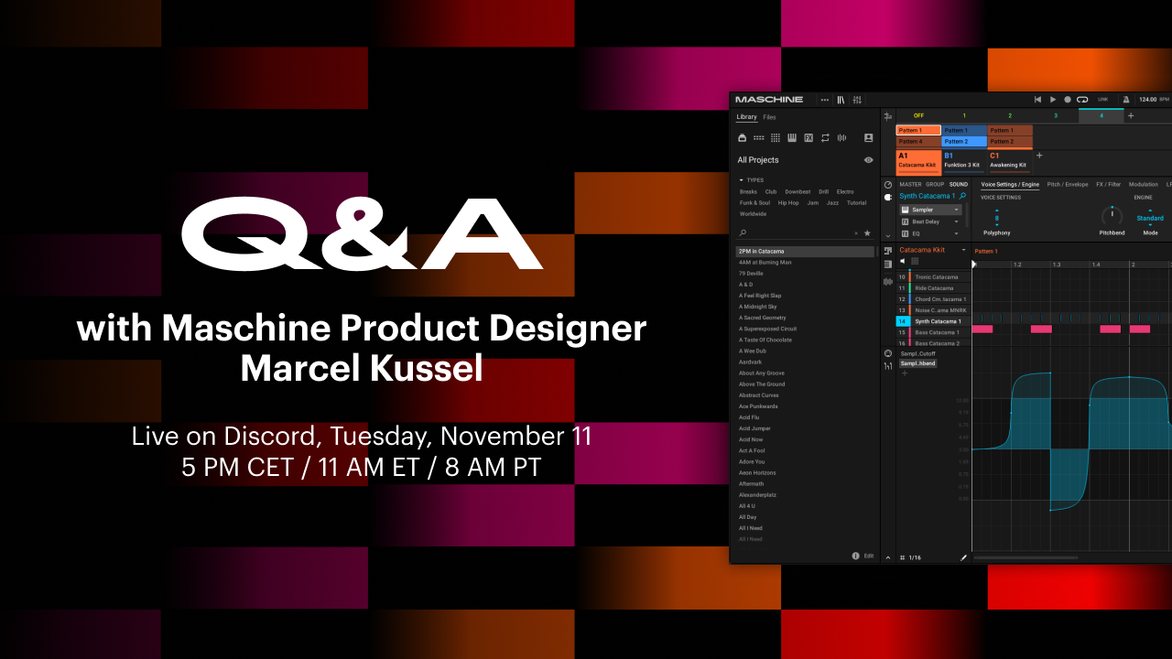Select sound 11 Ride Catacama
Image resolution: width=1172 pixels, height=659 pixels.
tap(932, 288)
